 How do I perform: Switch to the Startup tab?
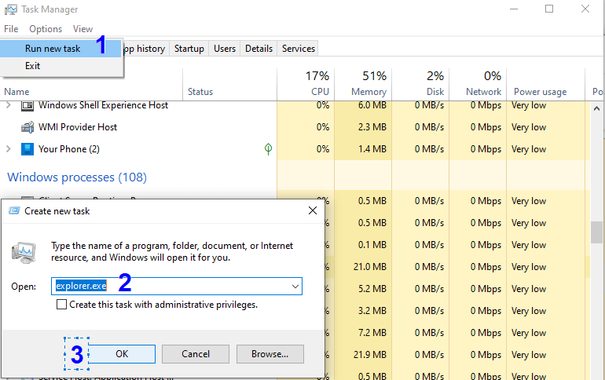pyautogui.click(x=189, y=49)
